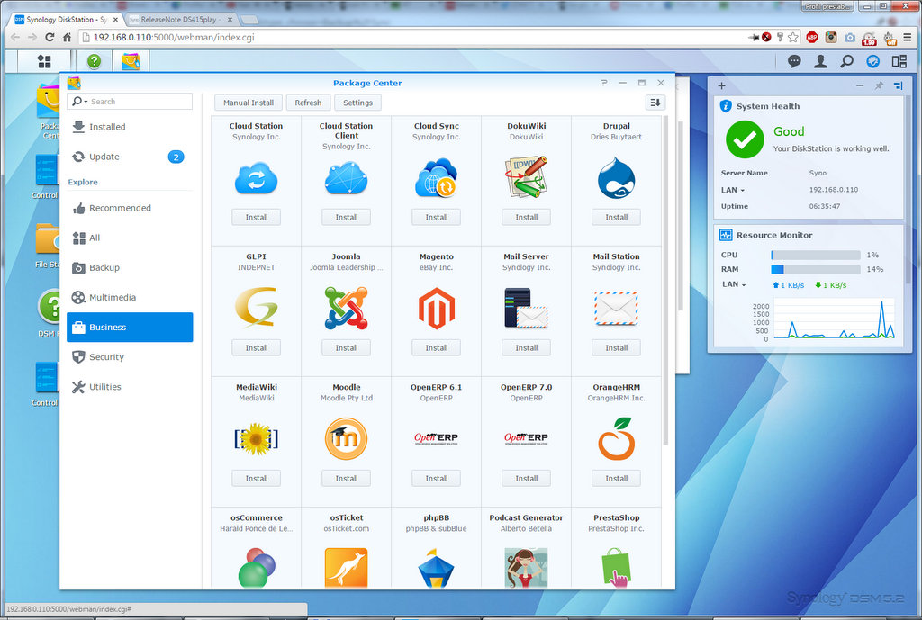The width and height of the screenshot is (922, 620).
Task: Open the Resource Monitor widget icon
Action: tap(726, 235)
